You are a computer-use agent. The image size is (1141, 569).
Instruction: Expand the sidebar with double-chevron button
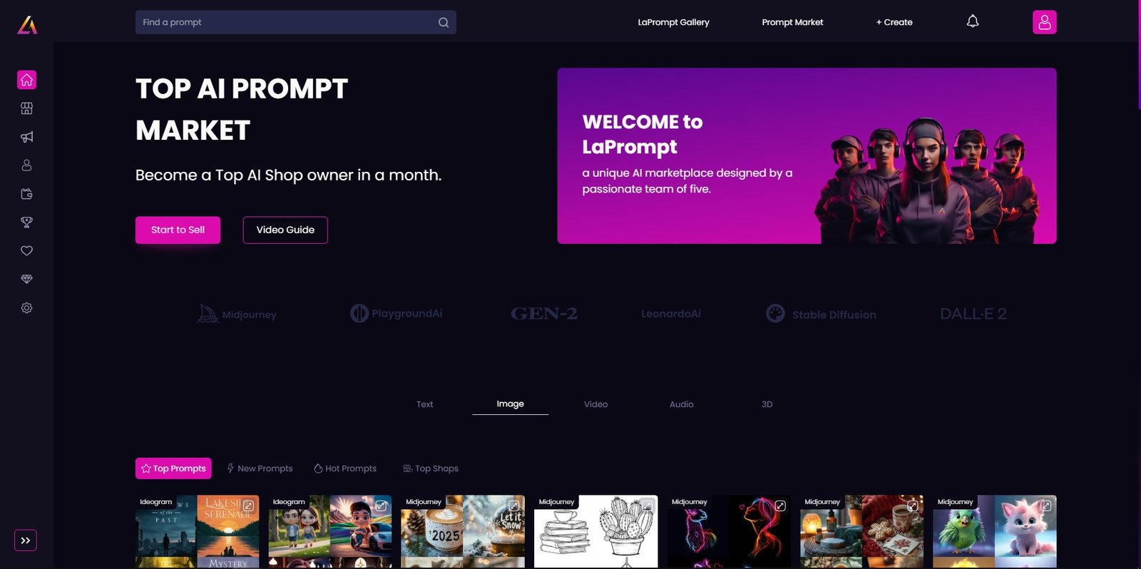[26, 540]
